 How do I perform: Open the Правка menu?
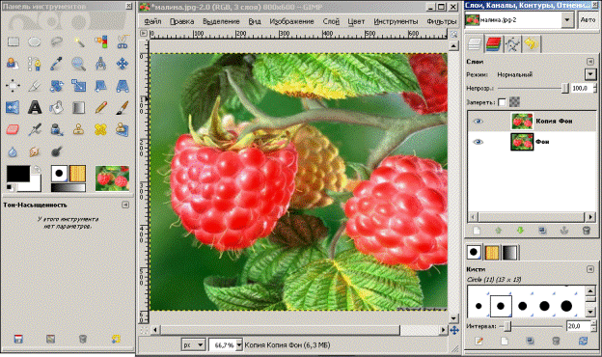[x=182, y=21]
